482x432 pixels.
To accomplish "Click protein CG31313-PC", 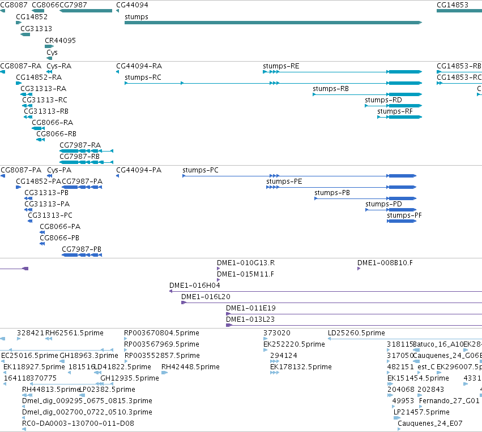I will (x=30, y=221).
